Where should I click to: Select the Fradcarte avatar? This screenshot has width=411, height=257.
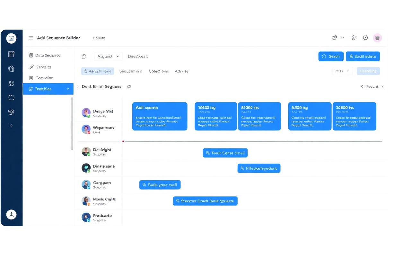click(x=86, y=217)
